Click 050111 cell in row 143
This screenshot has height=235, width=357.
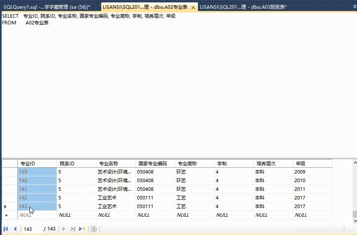tap(155, 207)
